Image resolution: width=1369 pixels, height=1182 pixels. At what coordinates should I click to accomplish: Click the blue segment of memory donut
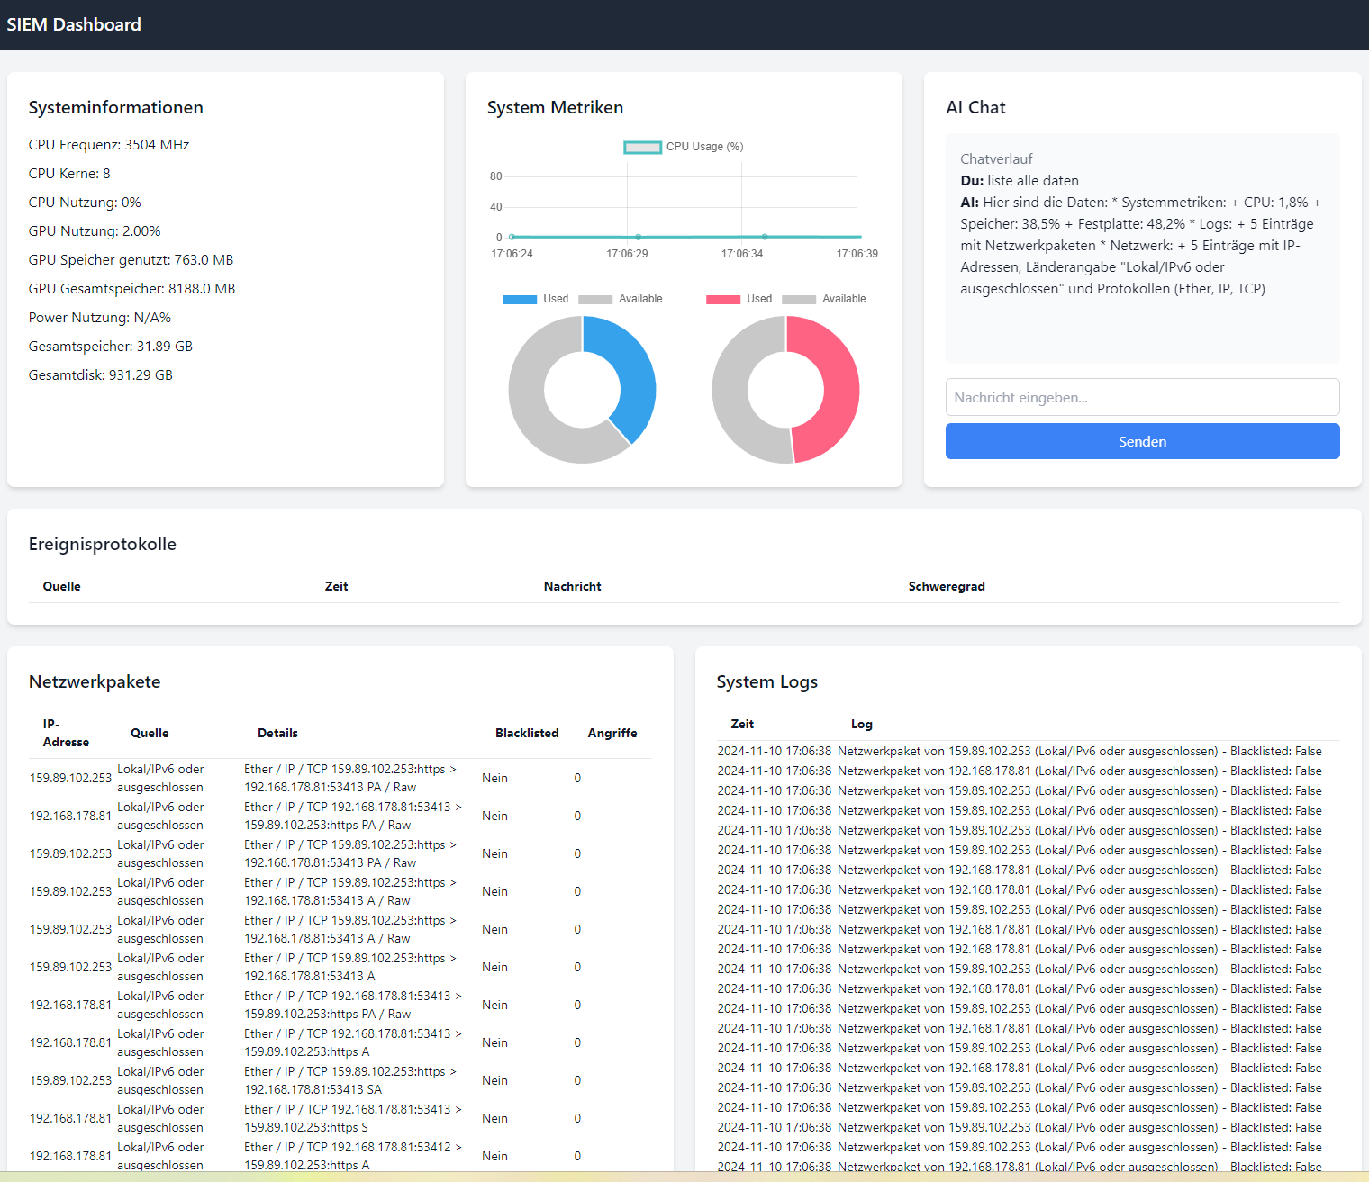635,374
